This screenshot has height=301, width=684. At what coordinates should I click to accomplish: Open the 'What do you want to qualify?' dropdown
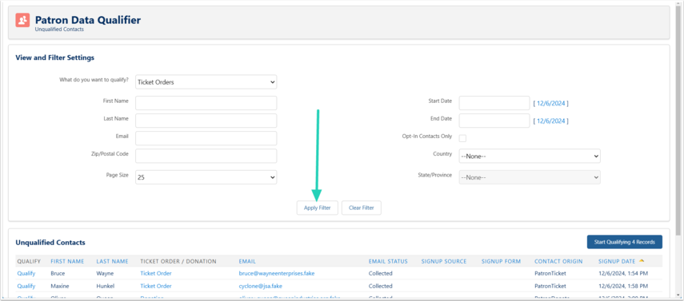206,82
